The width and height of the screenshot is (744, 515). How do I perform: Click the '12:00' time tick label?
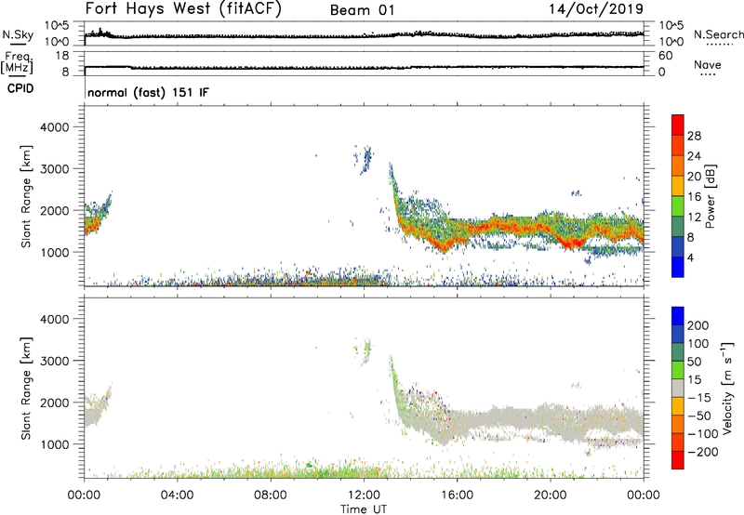[x=364, y=495]
